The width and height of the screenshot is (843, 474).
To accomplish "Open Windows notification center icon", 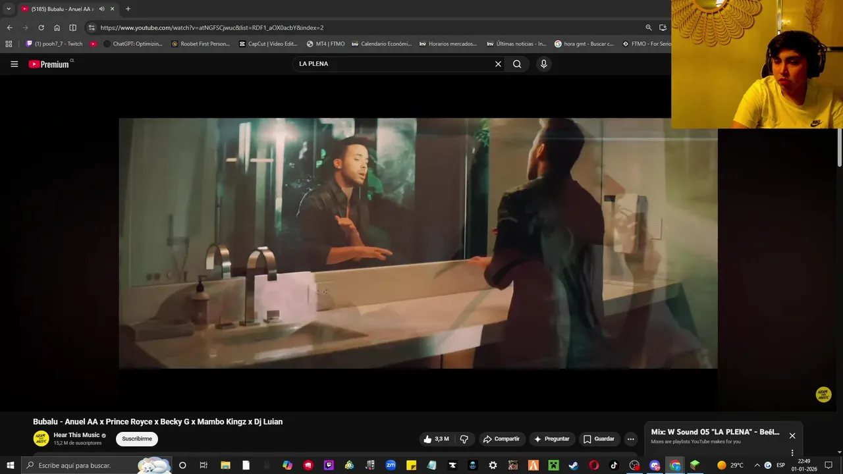I will click(829, 465).
